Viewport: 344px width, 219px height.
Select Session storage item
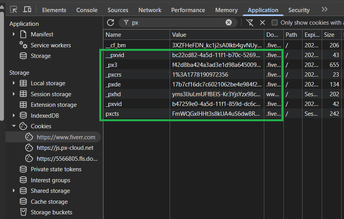pos(51,94)
